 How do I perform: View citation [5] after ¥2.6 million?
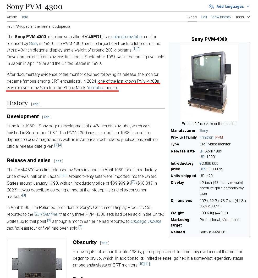coord(62,175)
